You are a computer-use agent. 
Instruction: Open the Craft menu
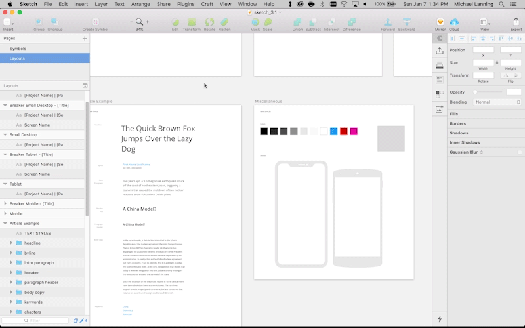pos(207,4)
